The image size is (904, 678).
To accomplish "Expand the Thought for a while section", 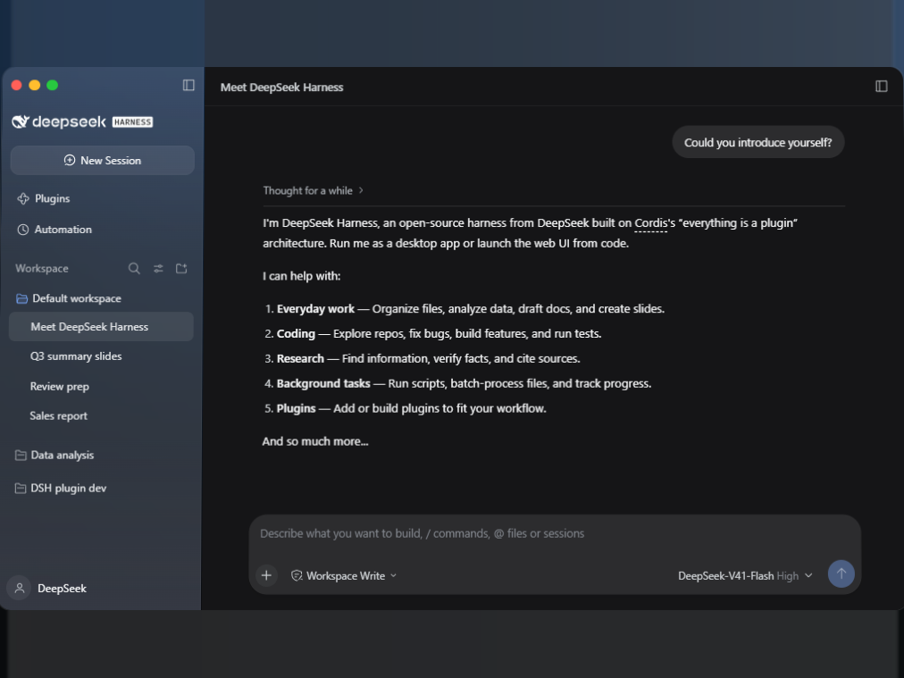I will pos(313,191).
